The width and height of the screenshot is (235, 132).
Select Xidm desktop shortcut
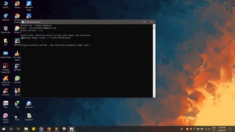pos(17,117)
